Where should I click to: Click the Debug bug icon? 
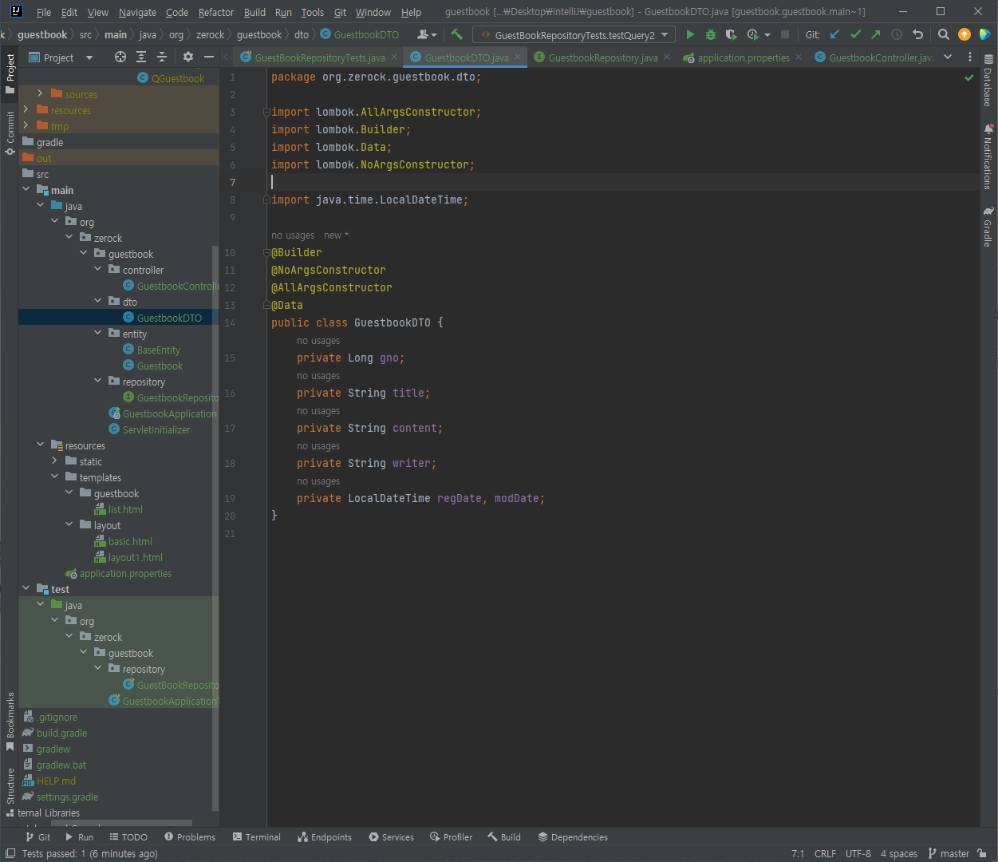(711, 34)
